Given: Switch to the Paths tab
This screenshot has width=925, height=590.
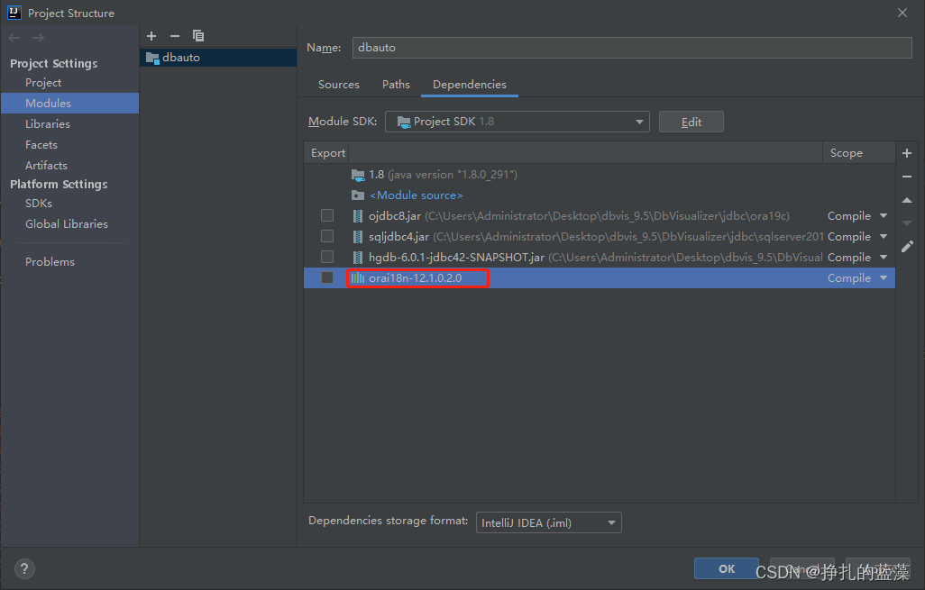Looking at the screenshot, I should (x=396, y=85).
